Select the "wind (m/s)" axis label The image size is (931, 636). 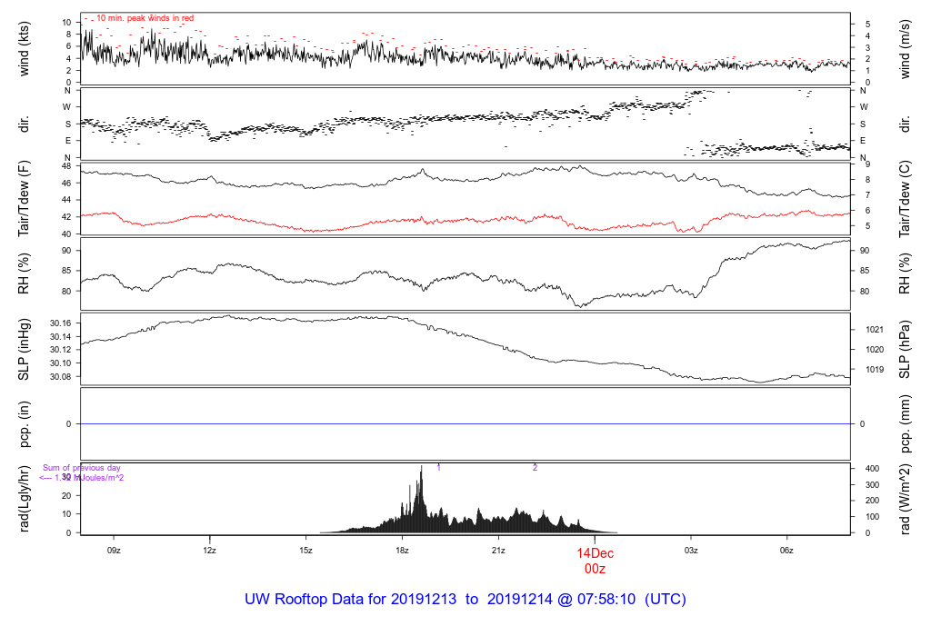905,49
